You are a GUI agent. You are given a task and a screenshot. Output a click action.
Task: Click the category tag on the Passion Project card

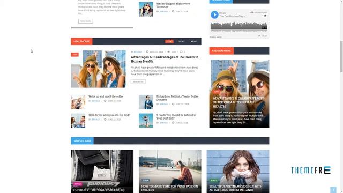pos(145,180)
